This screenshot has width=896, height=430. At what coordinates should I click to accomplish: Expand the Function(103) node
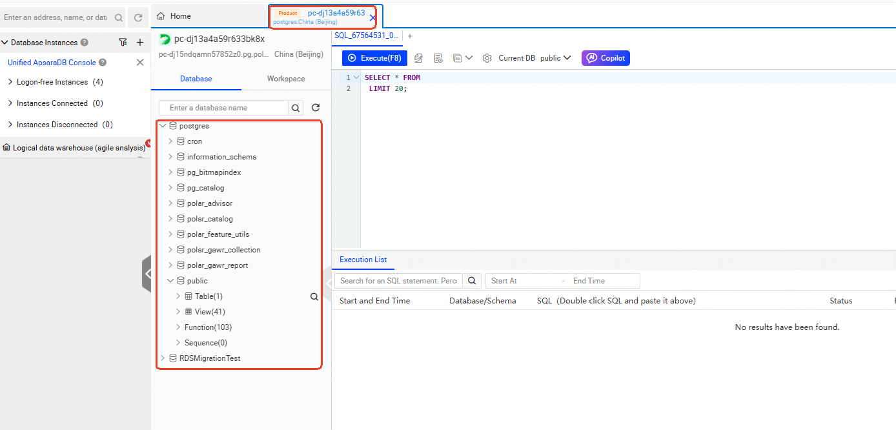[178, 327]
